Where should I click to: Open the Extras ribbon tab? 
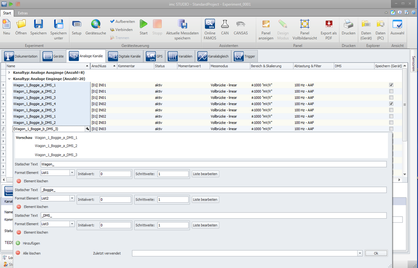coord(23,13)
